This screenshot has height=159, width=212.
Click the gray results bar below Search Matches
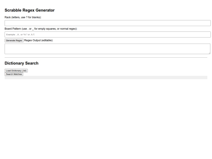(106, 77)
